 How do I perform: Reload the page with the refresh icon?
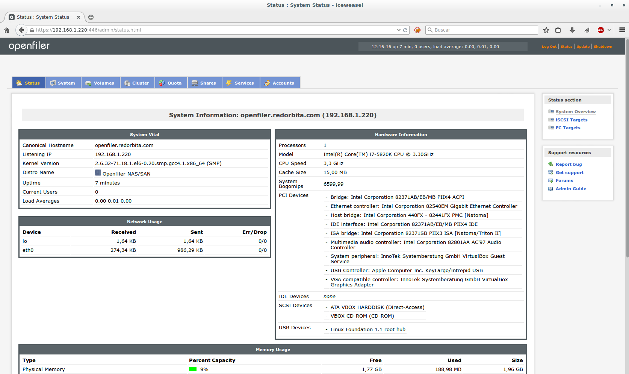[405, 30]
